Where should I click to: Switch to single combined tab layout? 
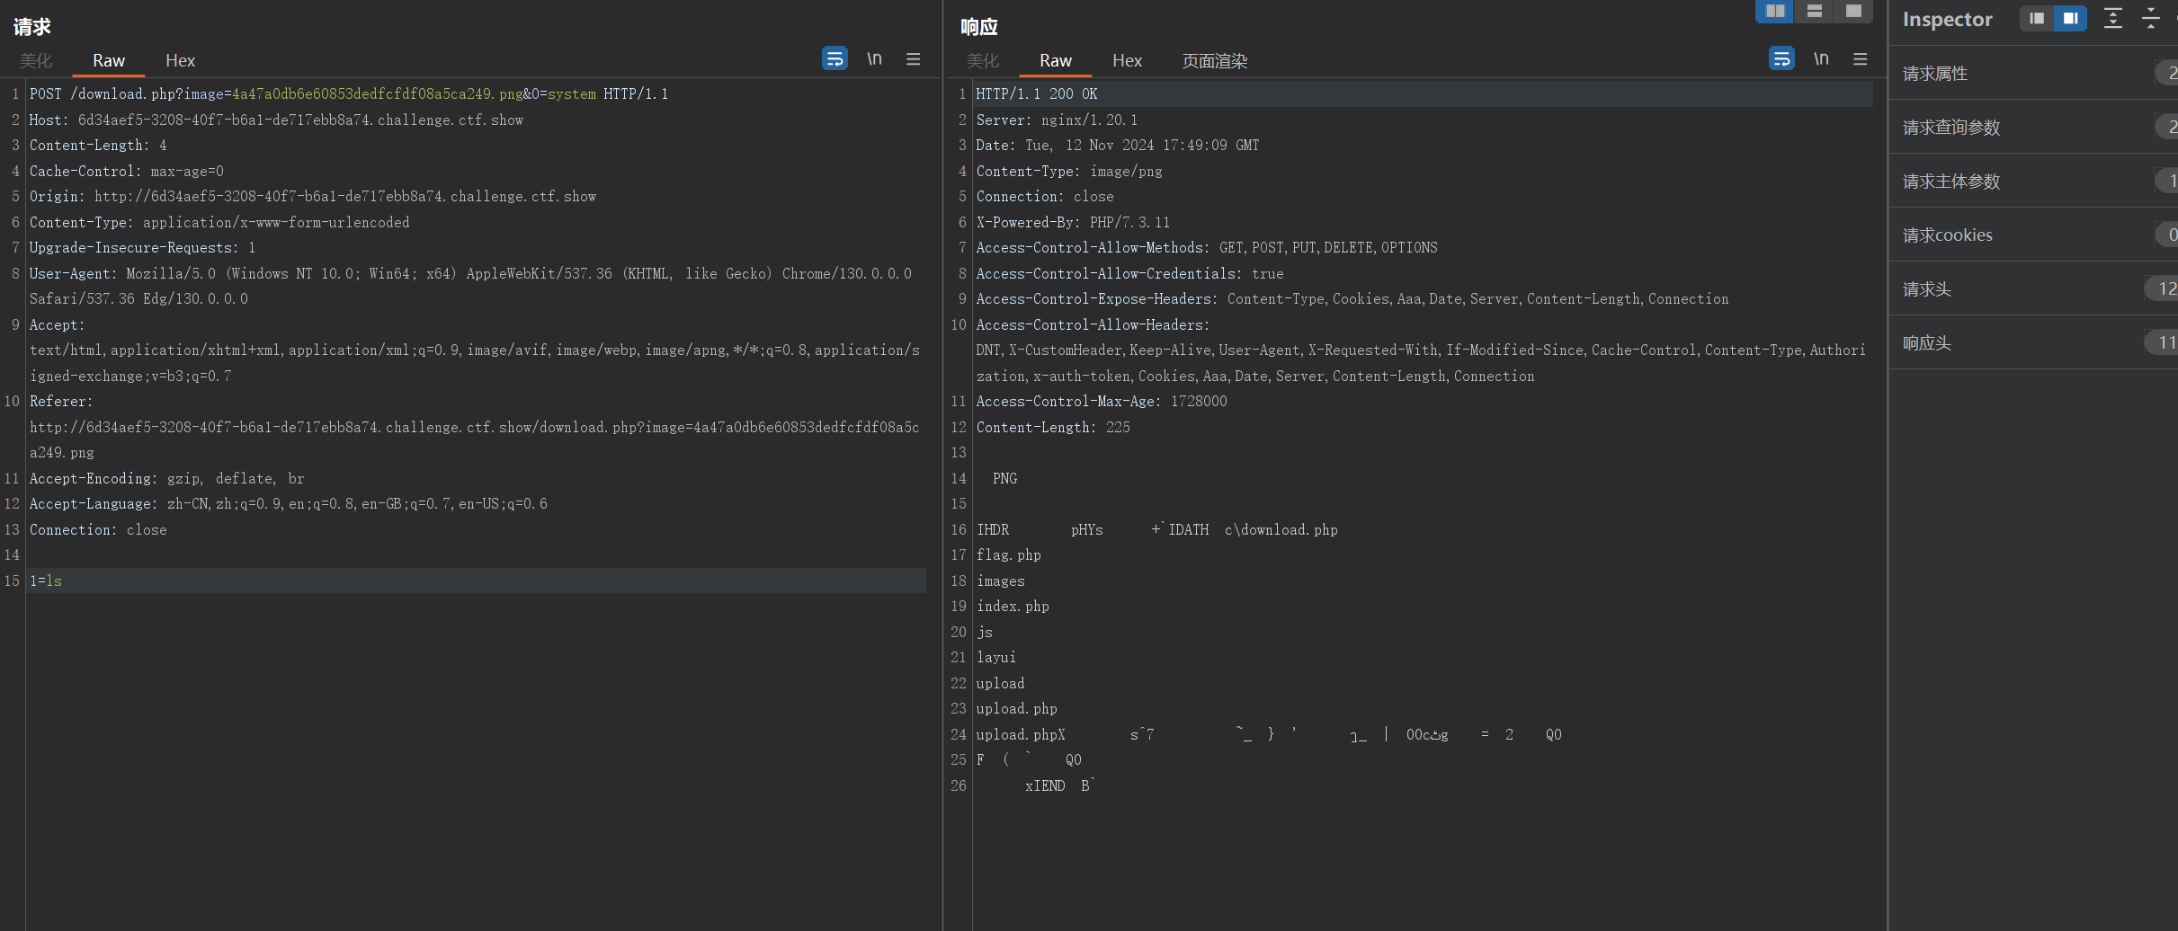pyautogui.click(x=1853, y=11)
